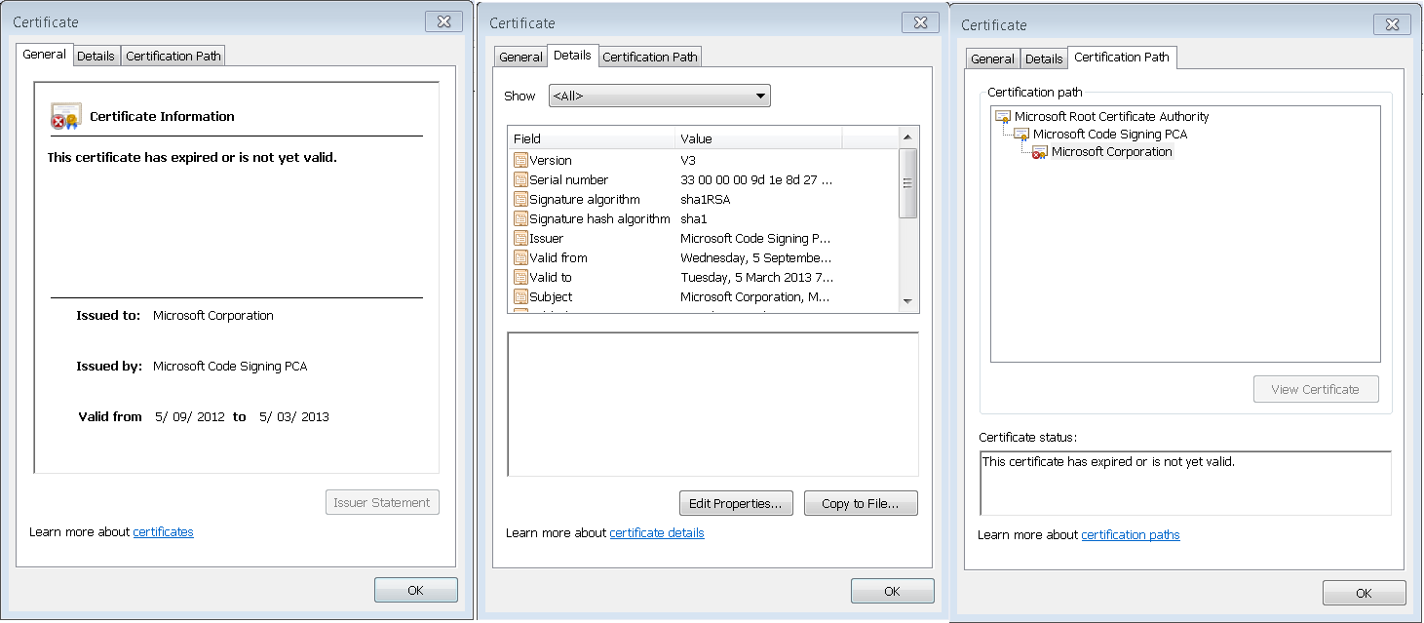This screenshot has height=623, width=1424.
Task: Click the details list scrollbar down arrow
Action: 908,302
